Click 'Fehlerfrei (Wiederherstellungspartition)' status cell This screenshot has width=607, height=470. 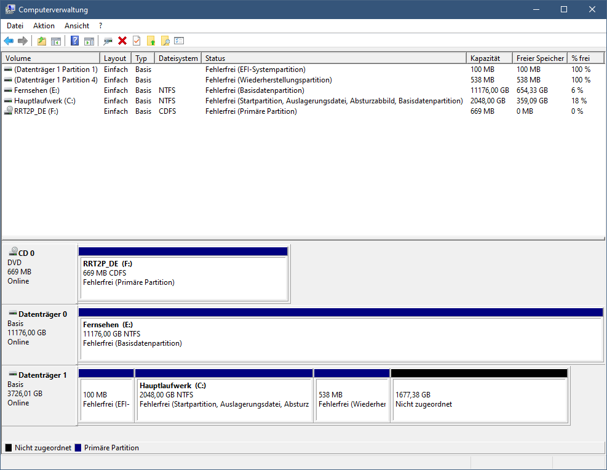point(269,80)
